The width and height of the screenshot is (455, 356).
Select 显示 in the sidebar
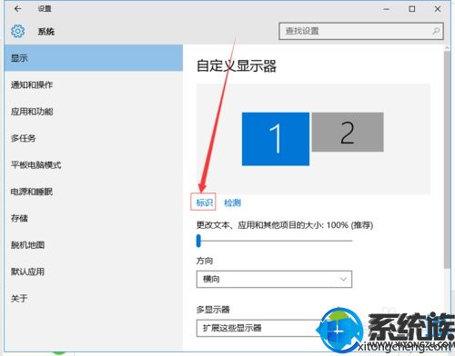point(94,58)
